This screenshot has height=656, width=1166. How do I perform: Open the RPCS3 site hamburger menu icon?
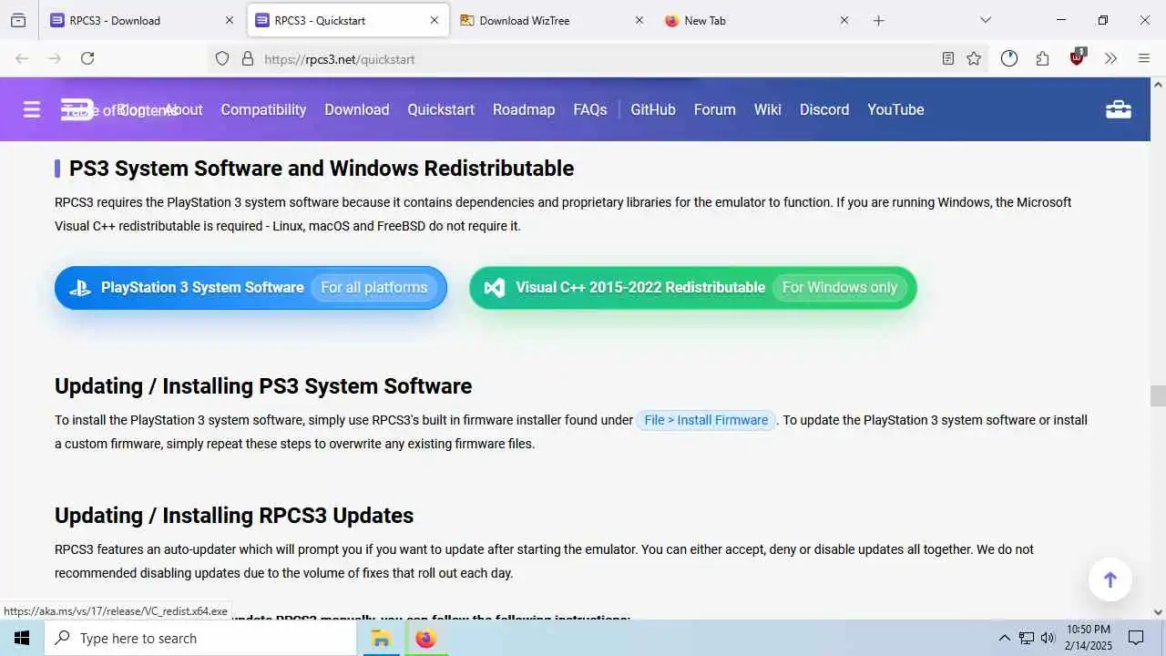[32, 109]
